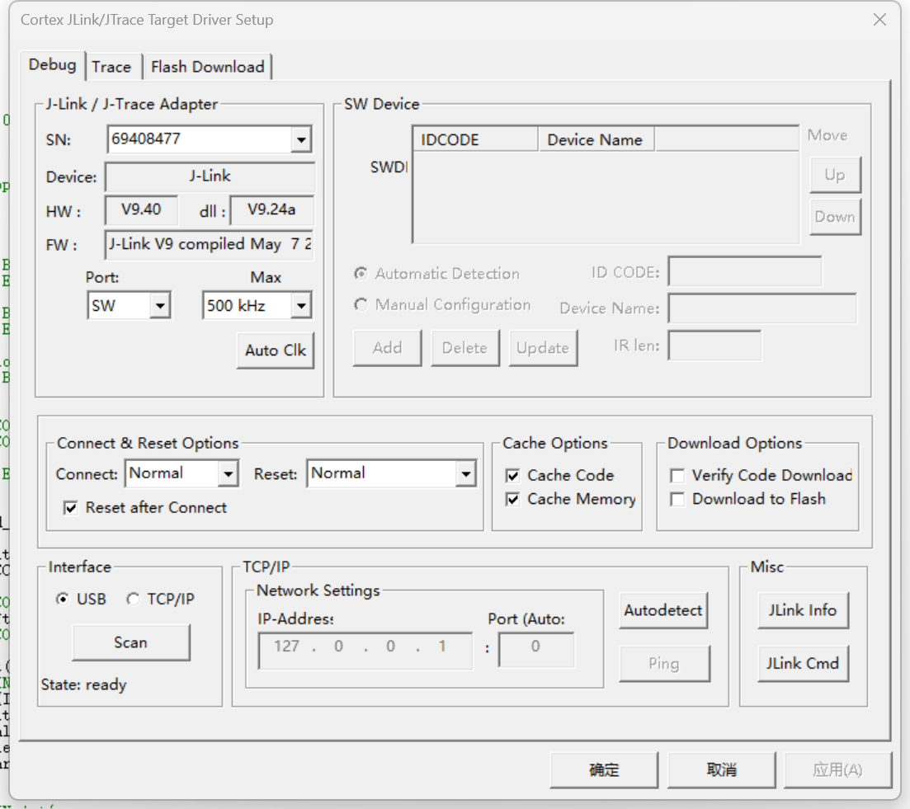Disable the Cache Code checkbox

tap(512, 476)
